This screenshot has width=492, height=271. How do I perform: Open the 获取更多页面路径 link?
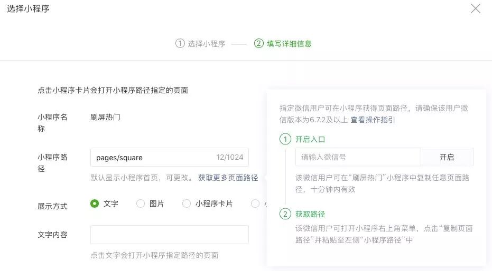tap(228, 178)
